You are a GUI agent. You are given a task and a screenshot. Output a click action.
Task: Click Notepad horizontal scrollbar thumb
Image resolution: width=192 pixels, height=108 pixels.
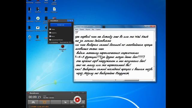115,80
